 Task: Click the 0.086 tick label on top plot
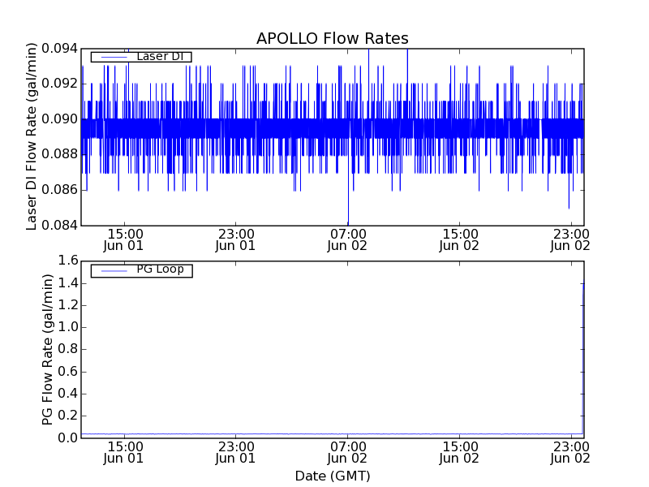click(59, 190)
